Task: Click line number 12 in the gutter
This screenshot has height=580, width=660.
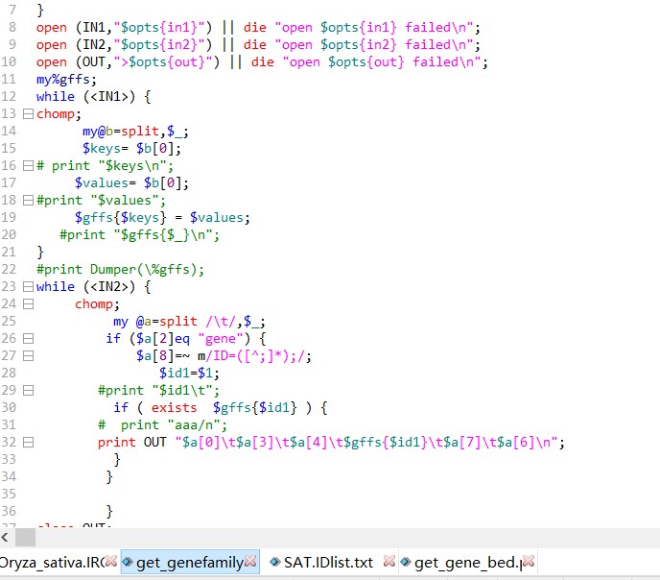Action: coord(9,96)
